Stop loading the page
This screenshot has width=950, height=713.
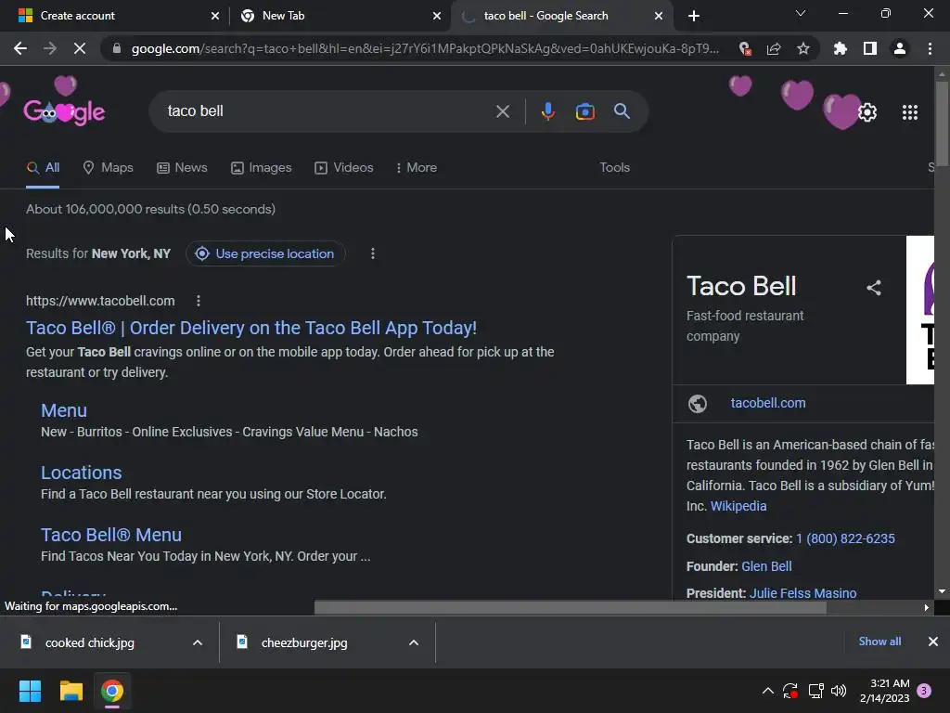pyautogui.click(x=80, y=48)
